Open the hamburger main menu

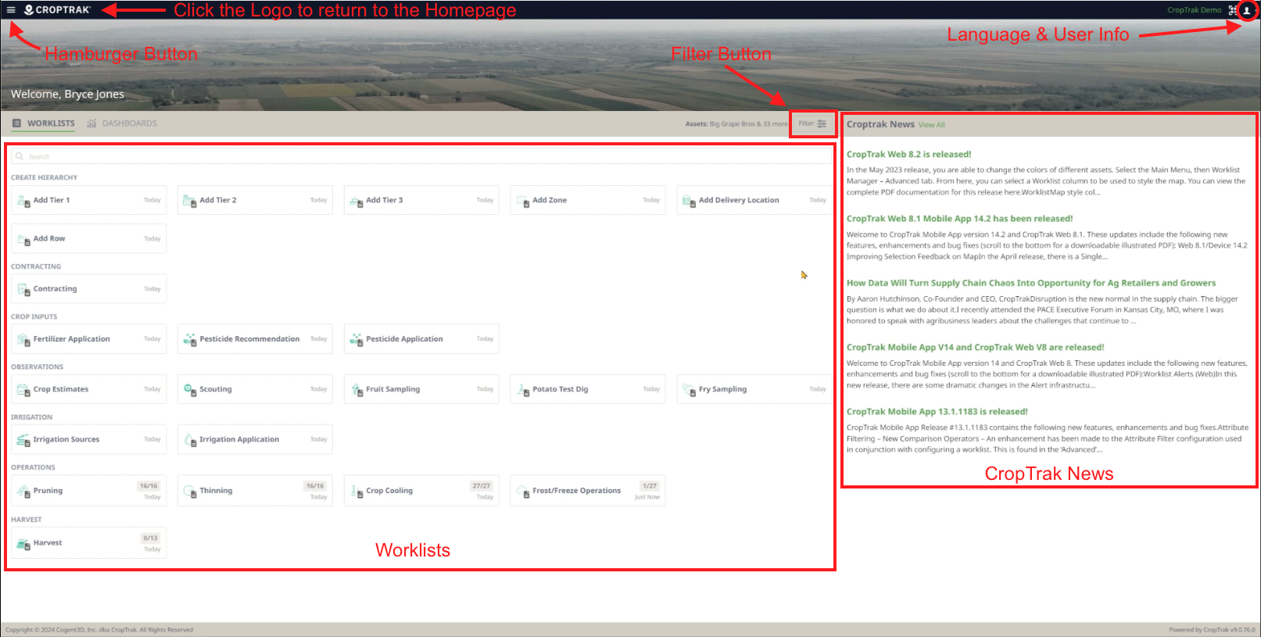11,10
